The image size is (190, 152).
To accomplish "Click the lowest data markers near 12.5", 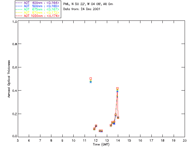I will click(101, 131).
